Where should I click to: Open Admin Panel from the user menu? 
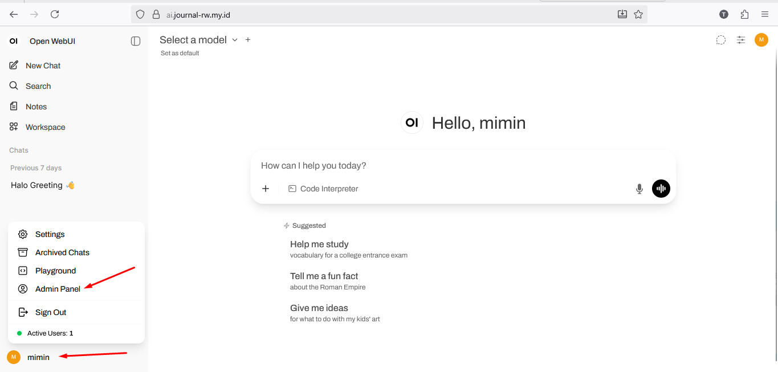click(58, 289)
